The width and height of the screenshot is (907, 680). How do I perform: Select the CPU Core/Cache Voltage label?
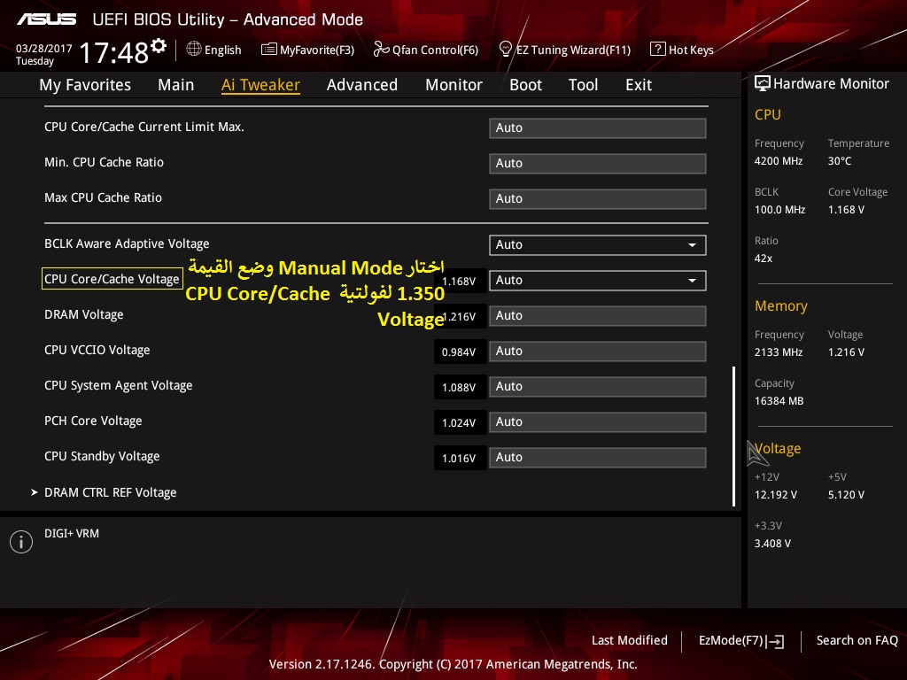click(x=112, y=279)
